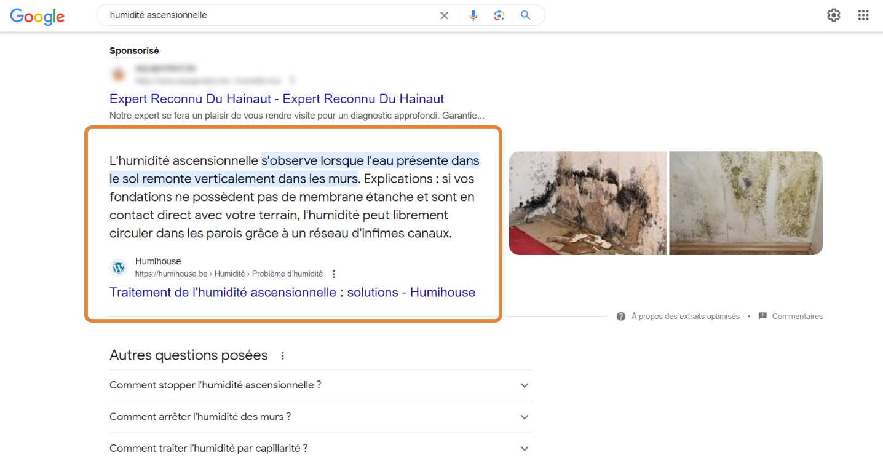Open three-dot menu next to Humihouse URL
The height and width of the screenshot is (461, 883).
coord(334,274)
